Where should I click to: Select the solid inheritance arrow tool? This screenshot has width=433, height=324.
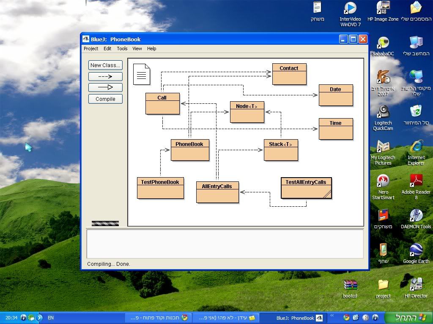[105, 87]
